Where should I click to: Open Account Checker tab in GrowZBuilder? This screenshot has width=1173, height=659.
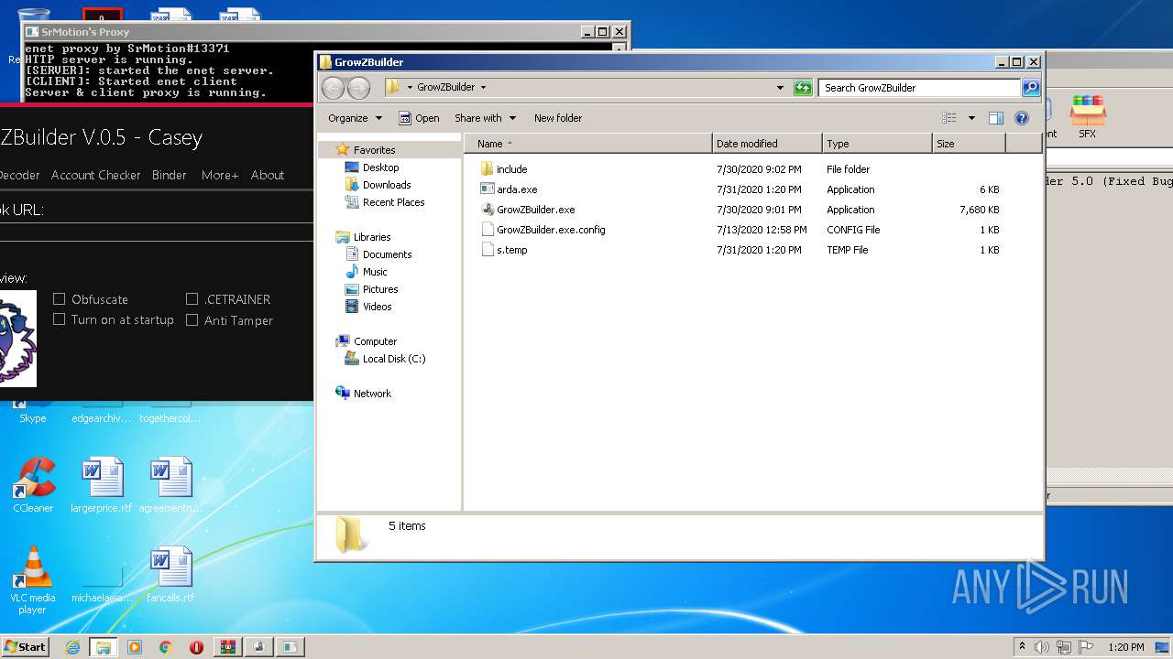(96, 175)
